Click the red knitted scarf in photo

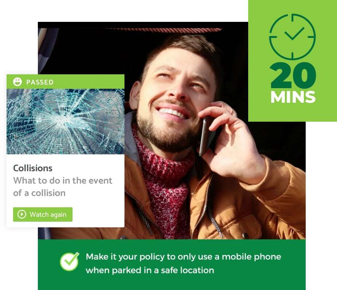tap(166, 183)
